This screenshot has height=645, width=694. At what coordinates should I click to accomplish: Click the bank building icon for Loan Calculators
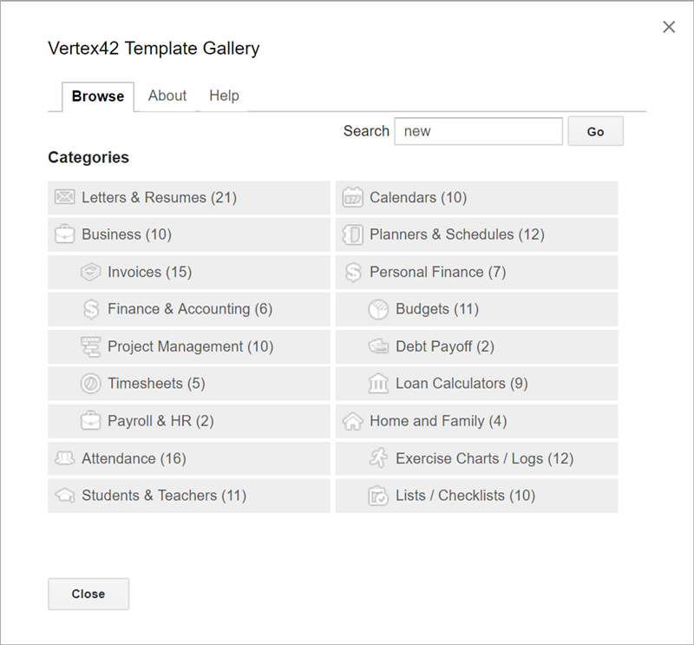(x=378, y=384)
